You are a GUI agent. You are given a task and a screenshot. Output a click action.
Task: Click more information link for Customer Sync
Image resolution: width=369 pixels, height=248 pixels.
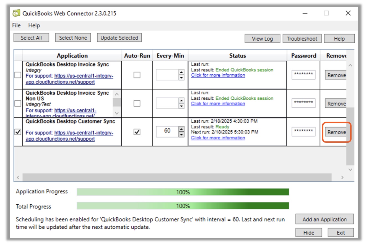click(x=218, y=138)
